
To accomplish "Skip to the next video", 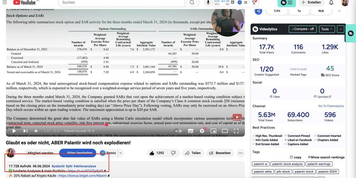I will click(x=25, y=131).
